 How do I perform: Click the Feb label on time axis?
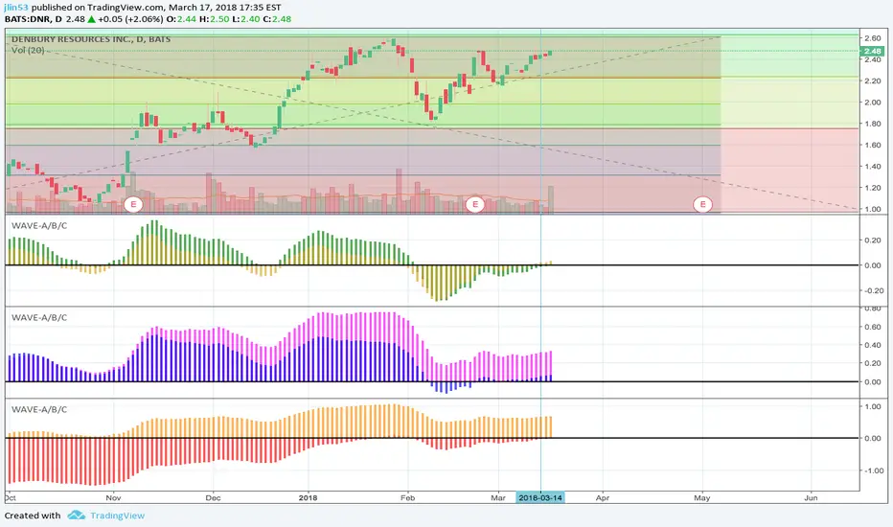(x=407, y=497)
